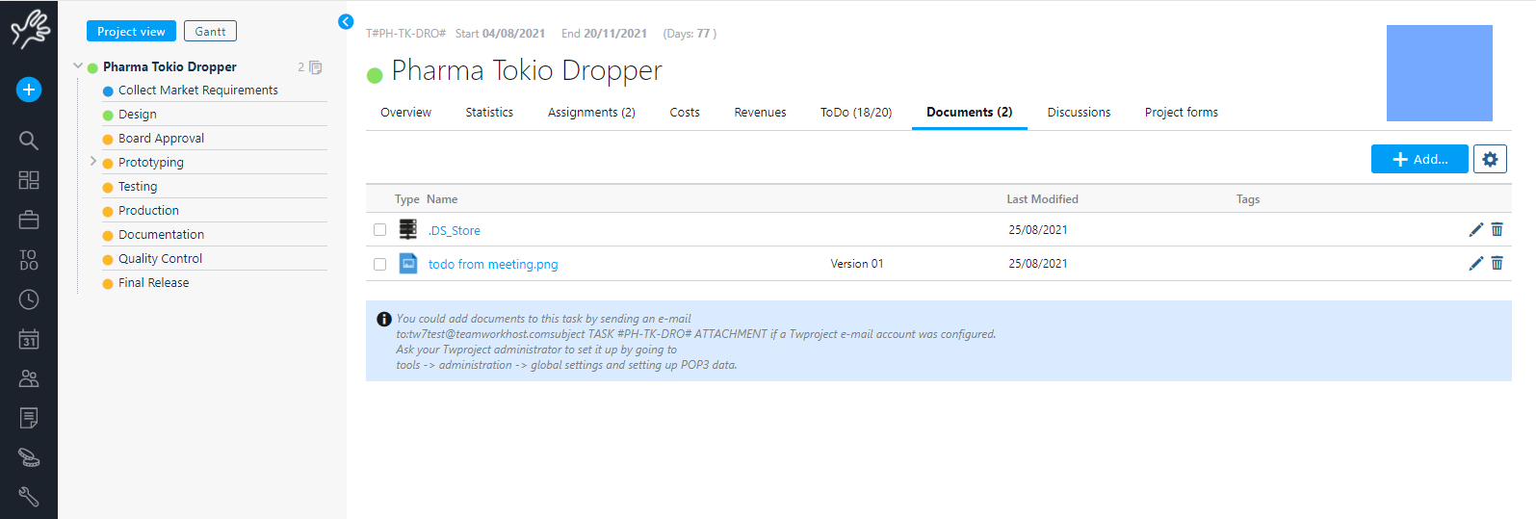Select the todo from meeting.png checkbox
Viewport: 1536px width, 519px height.
(x=379, y=264)
